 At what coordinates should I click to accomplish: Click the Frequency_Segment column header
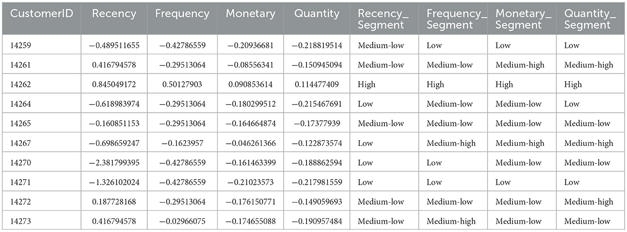[x=453, y=19]
